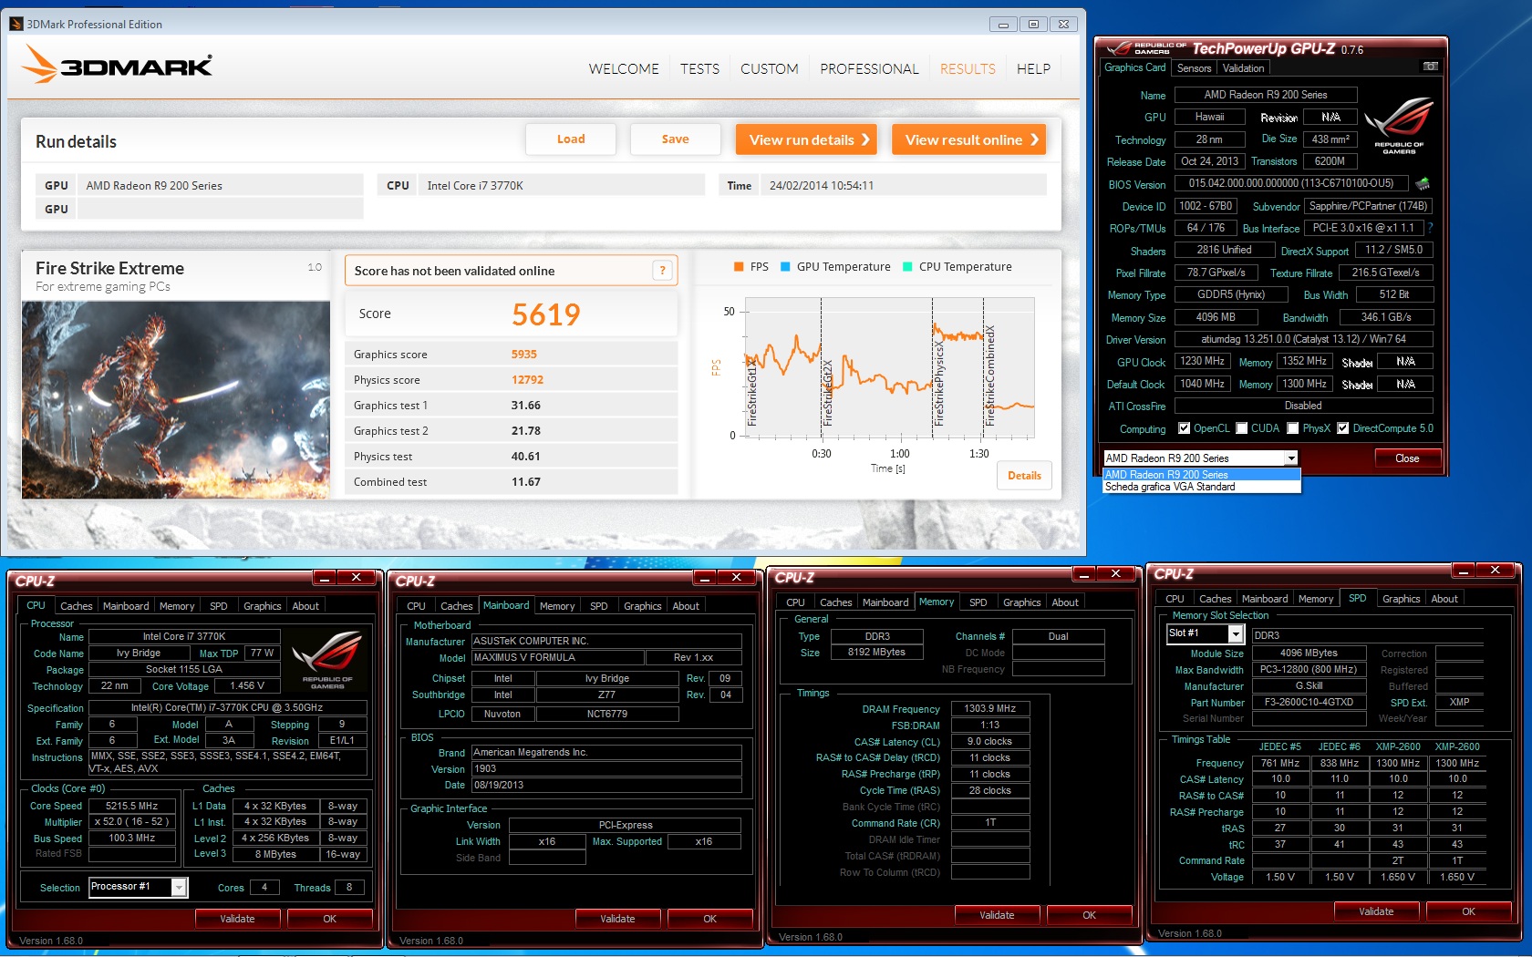Click the FireStrikeCombinedX marker on the chart

[x=990, y=376]
